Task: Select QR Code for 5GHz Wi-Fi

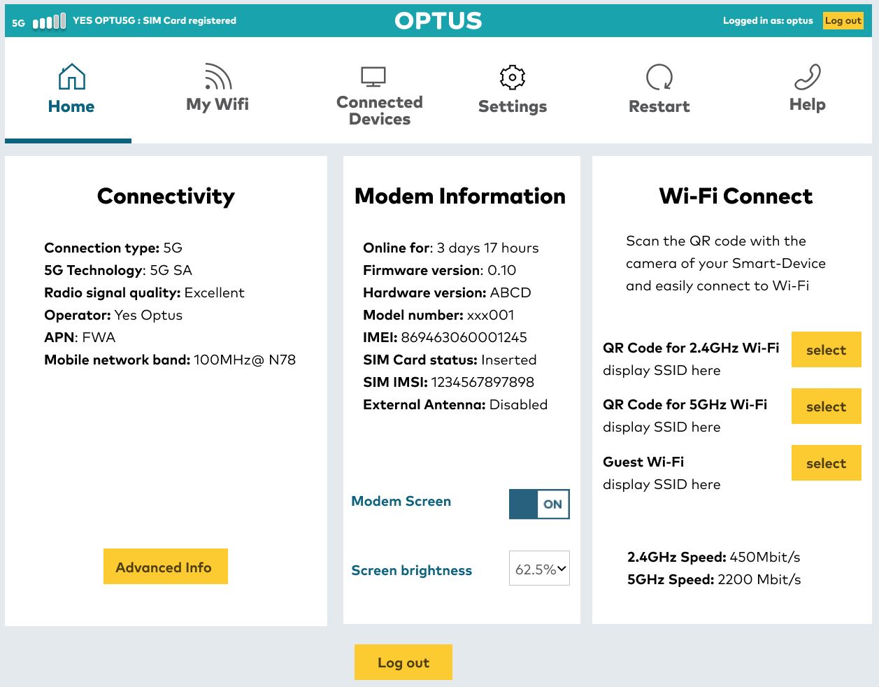Action: tap(827, 406)
